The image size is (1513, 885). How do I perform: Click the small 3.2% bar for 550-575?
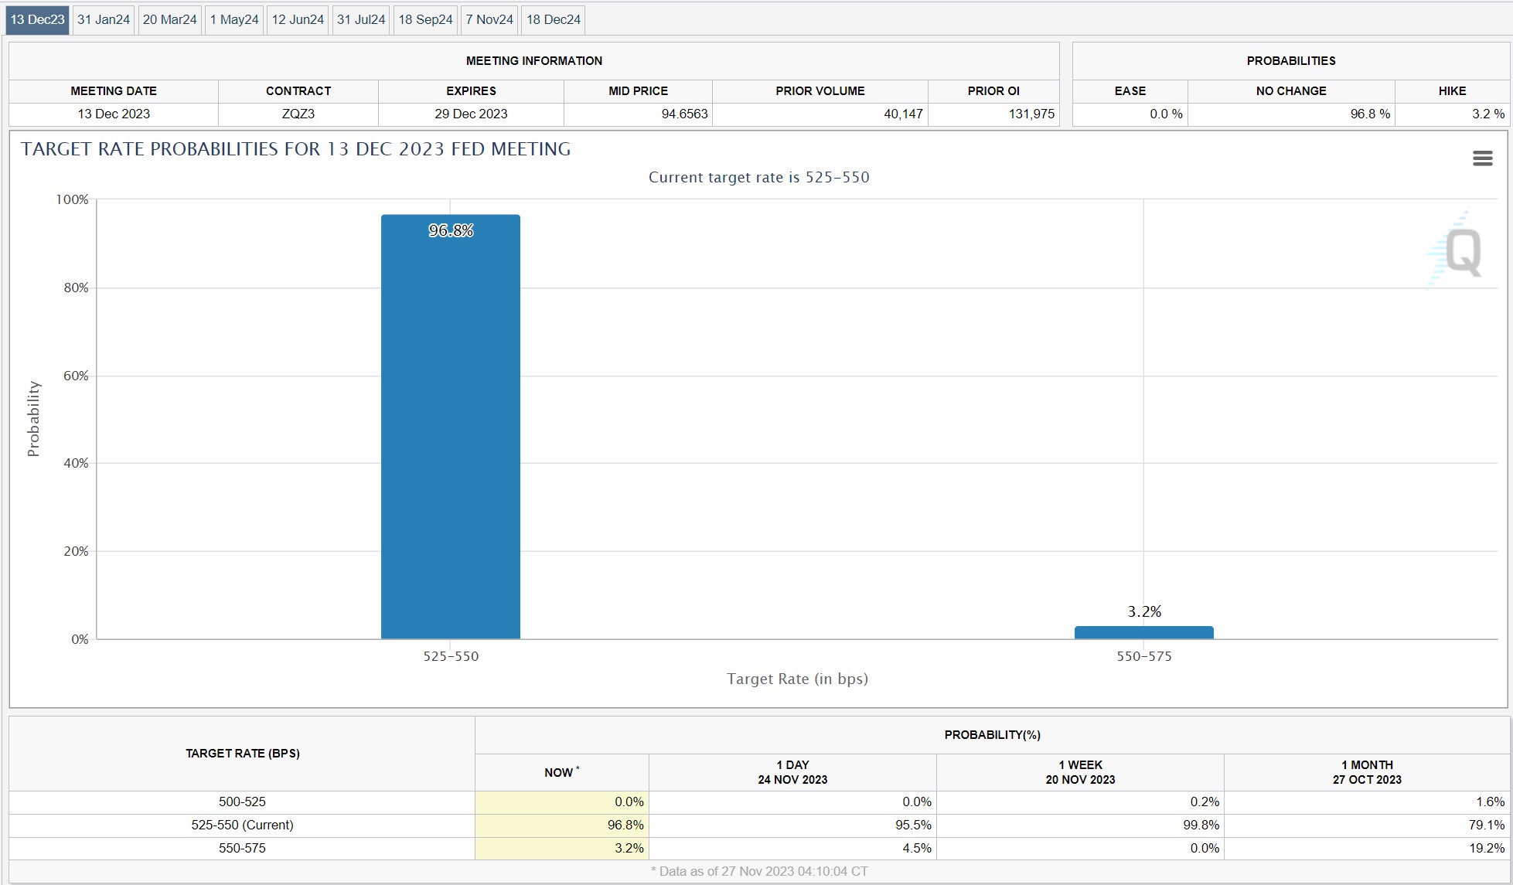pos(1143,632)
